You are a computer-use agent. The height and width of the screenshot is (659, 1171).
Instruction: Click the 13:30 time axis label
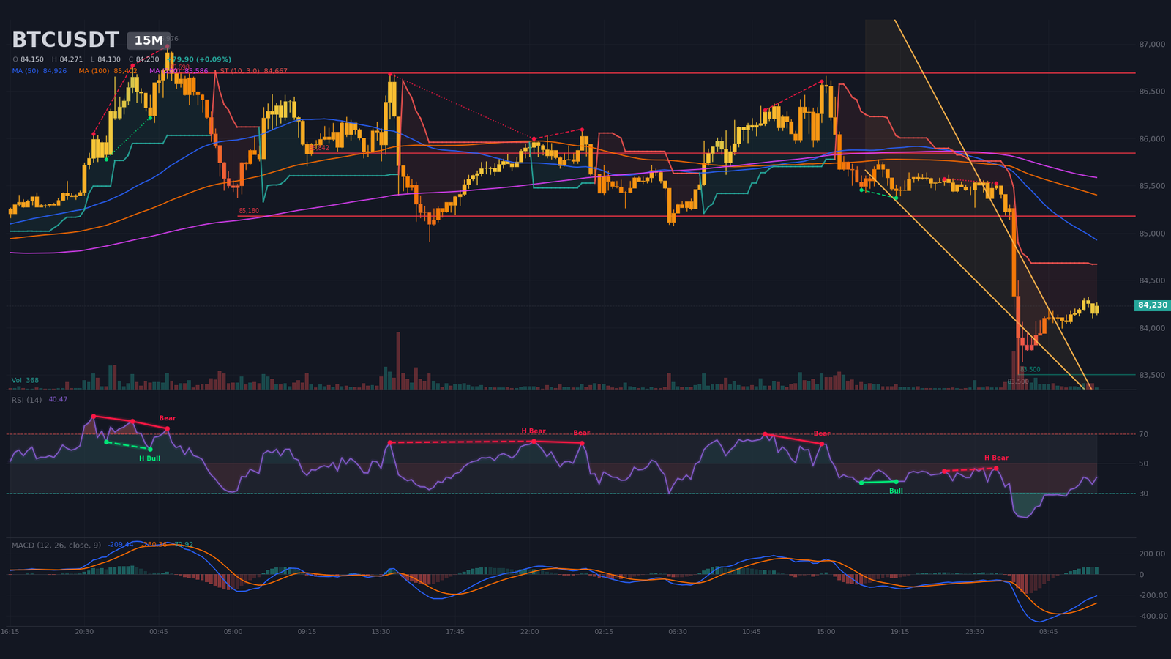(x=381, y=632)
